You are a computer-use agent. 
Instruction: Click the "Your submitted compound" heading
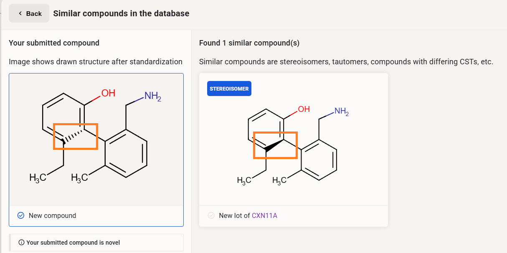54,43
